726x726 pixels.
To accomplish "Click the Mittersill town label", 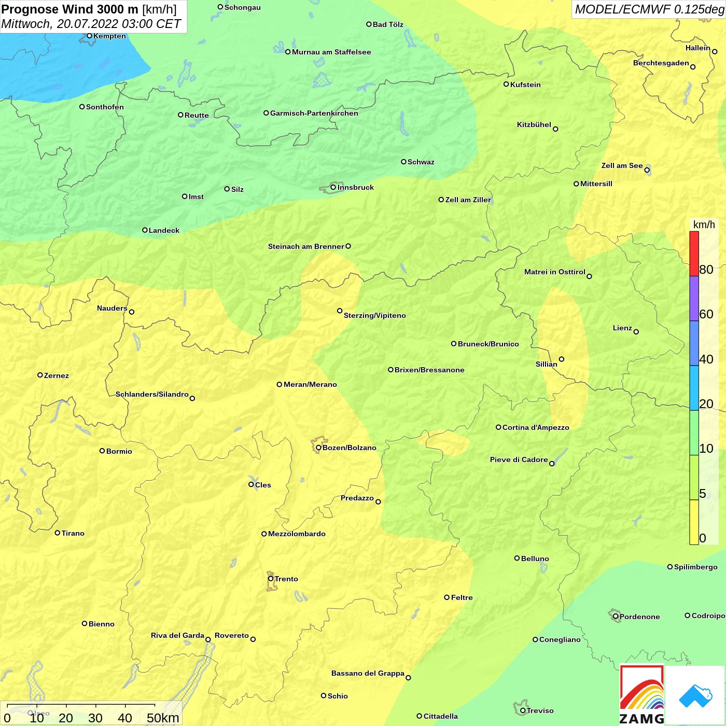I will [596, 184].
